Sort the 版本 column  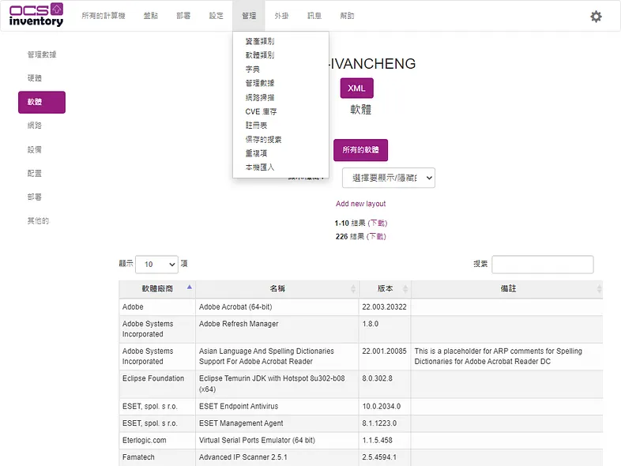click(x=385, y=288)
